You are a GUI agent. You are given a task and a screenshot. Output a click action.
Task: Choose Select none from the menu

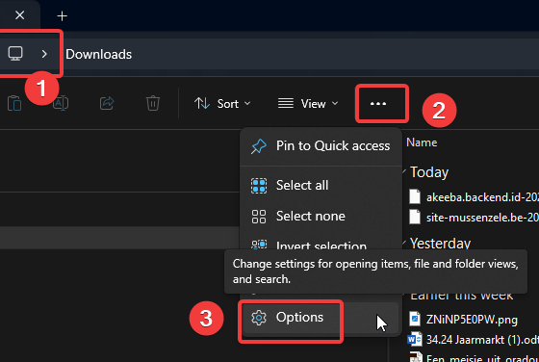click(x=321, y=217)
